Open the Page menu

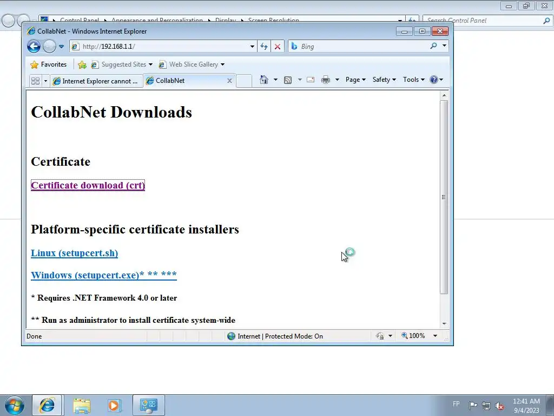pyautogui.click(x=355, y=80)
